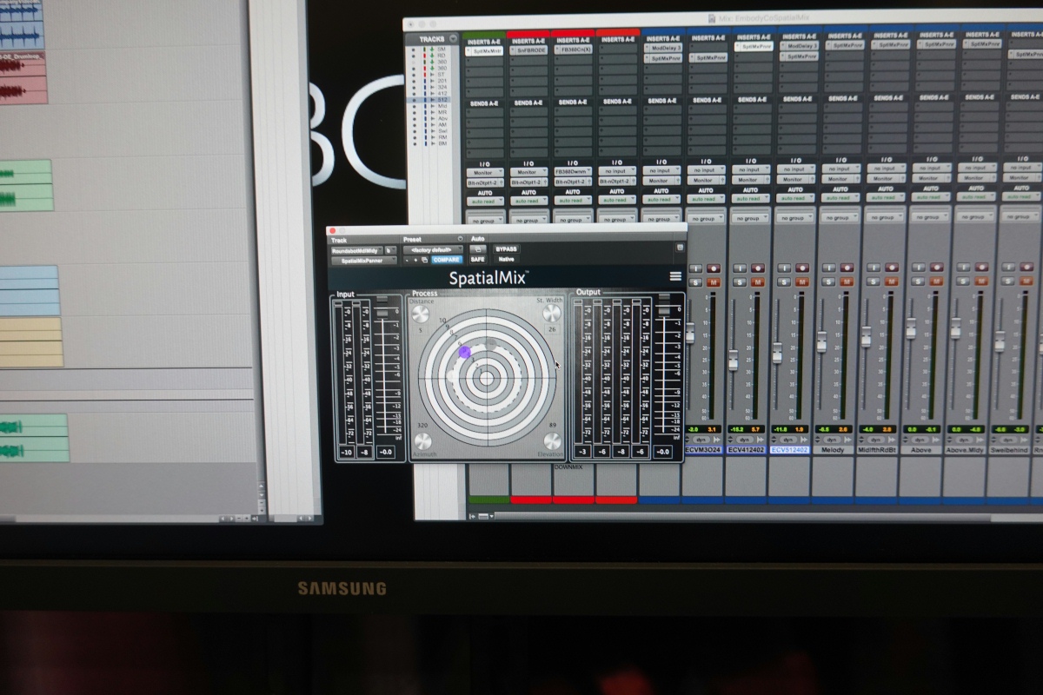The height and width of the screenshot is (695, 1043).
Task: Click the previous preset minus icon
Action: (x=407, y=260)
